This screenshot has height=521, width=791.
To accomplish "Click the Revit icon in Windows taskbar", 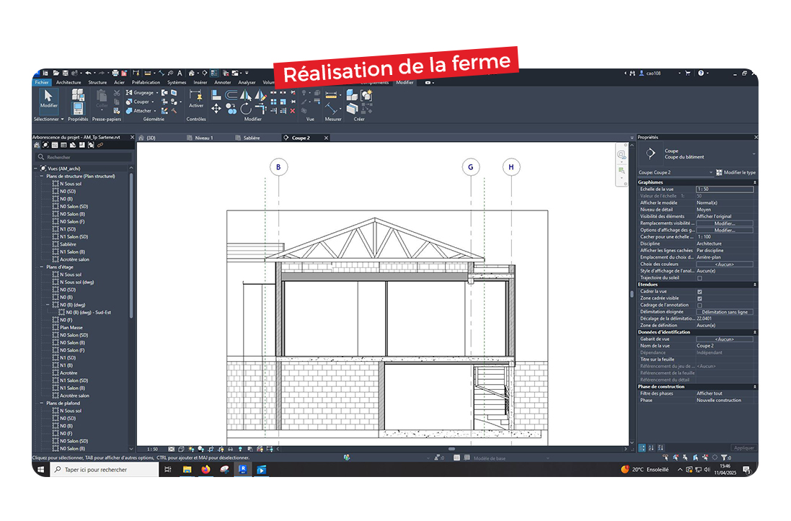I will pos(243,470).
